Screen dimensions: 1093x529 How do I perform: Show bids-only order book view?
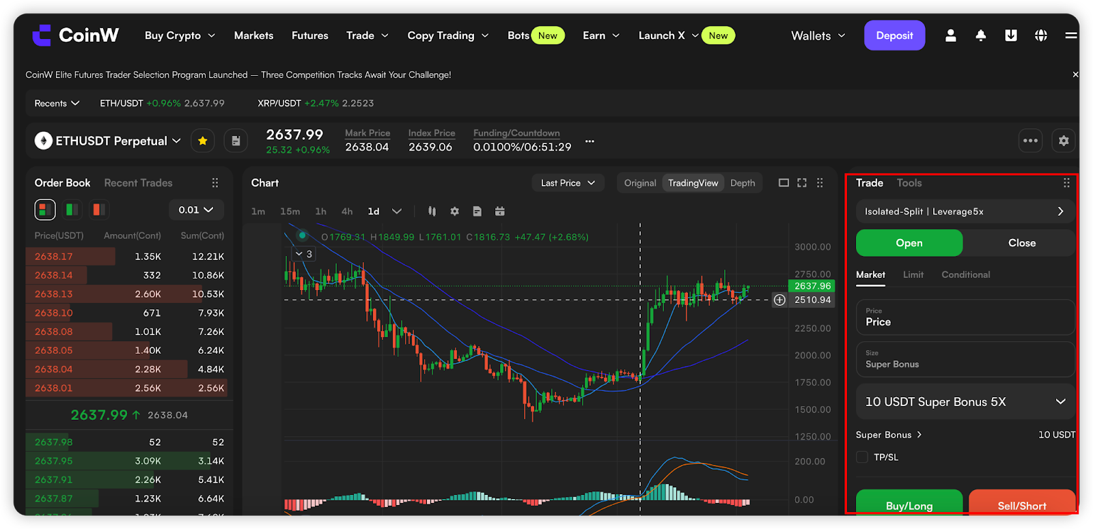point(72,210)
